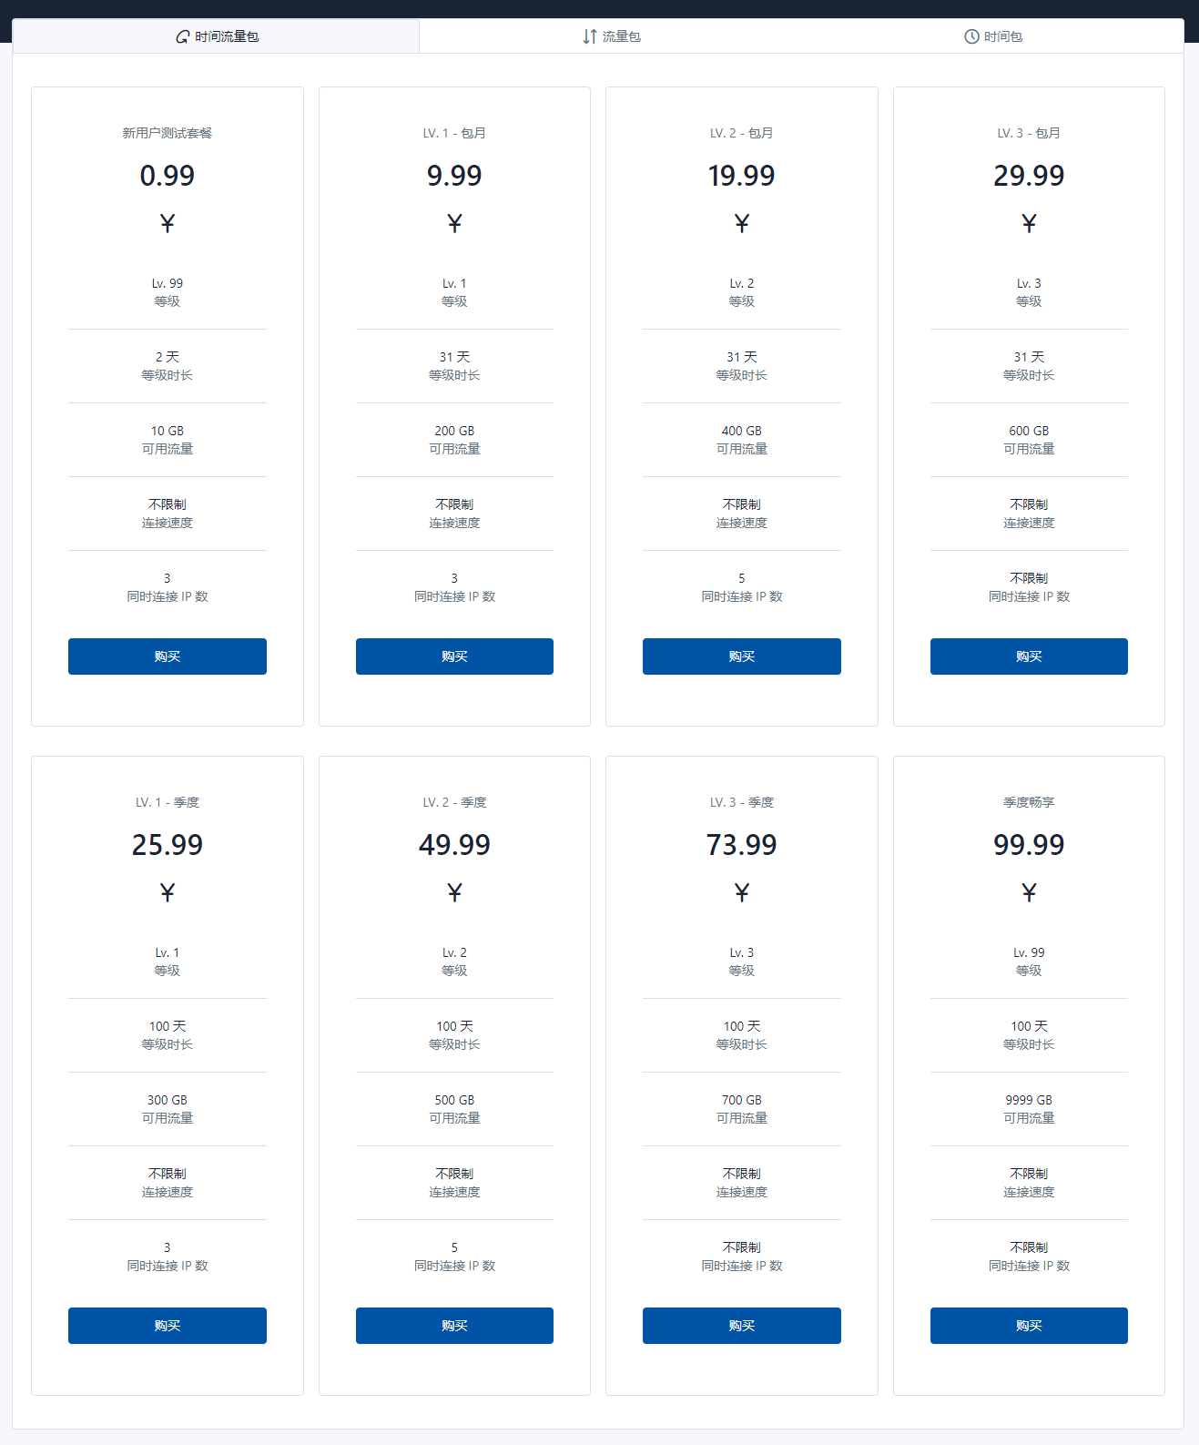
Task: Click the 29.99 price heading
Action: click(1029, 176)
